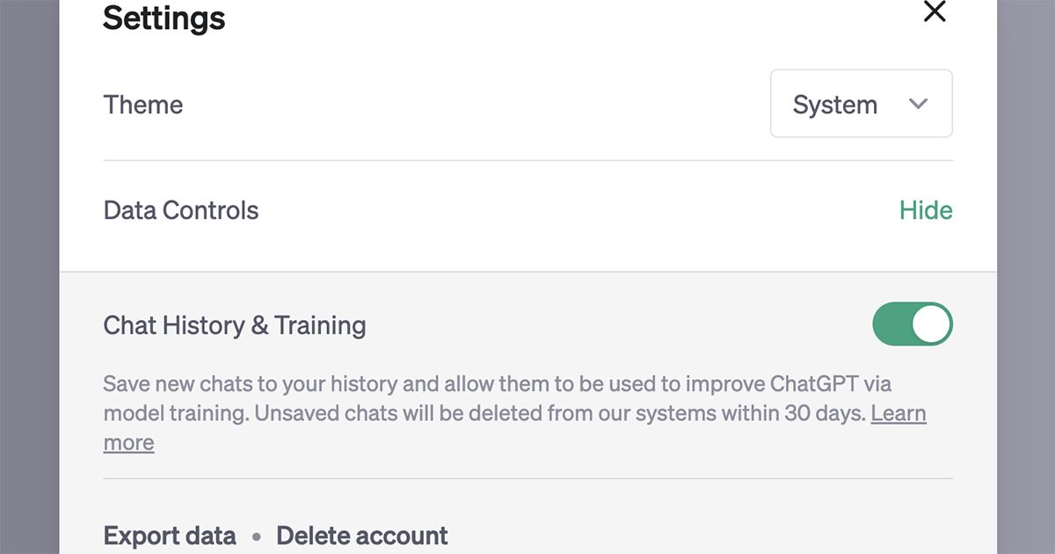1055x554 pixels.
Task: Open the Learn more link
Action: pos(899,413)
